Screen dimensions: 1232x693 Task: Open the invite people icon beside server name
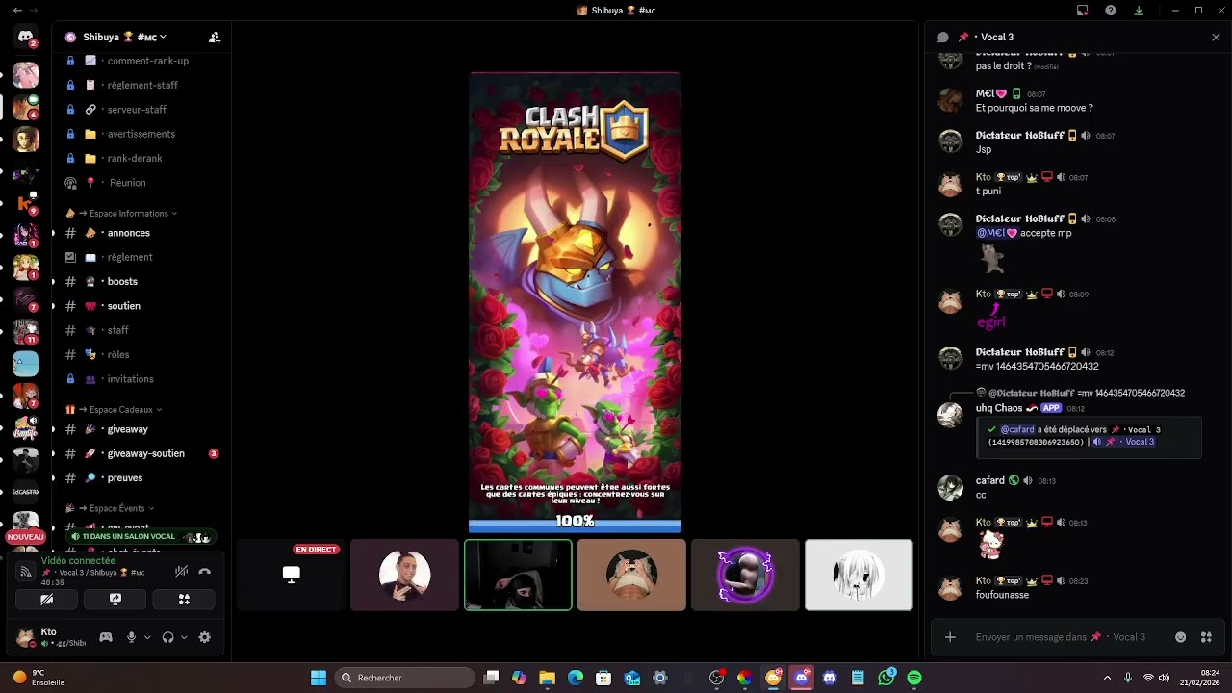215,38
